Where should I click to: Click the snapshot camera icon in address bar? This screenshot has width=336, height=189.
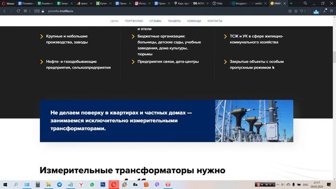[x=290, y=11]
